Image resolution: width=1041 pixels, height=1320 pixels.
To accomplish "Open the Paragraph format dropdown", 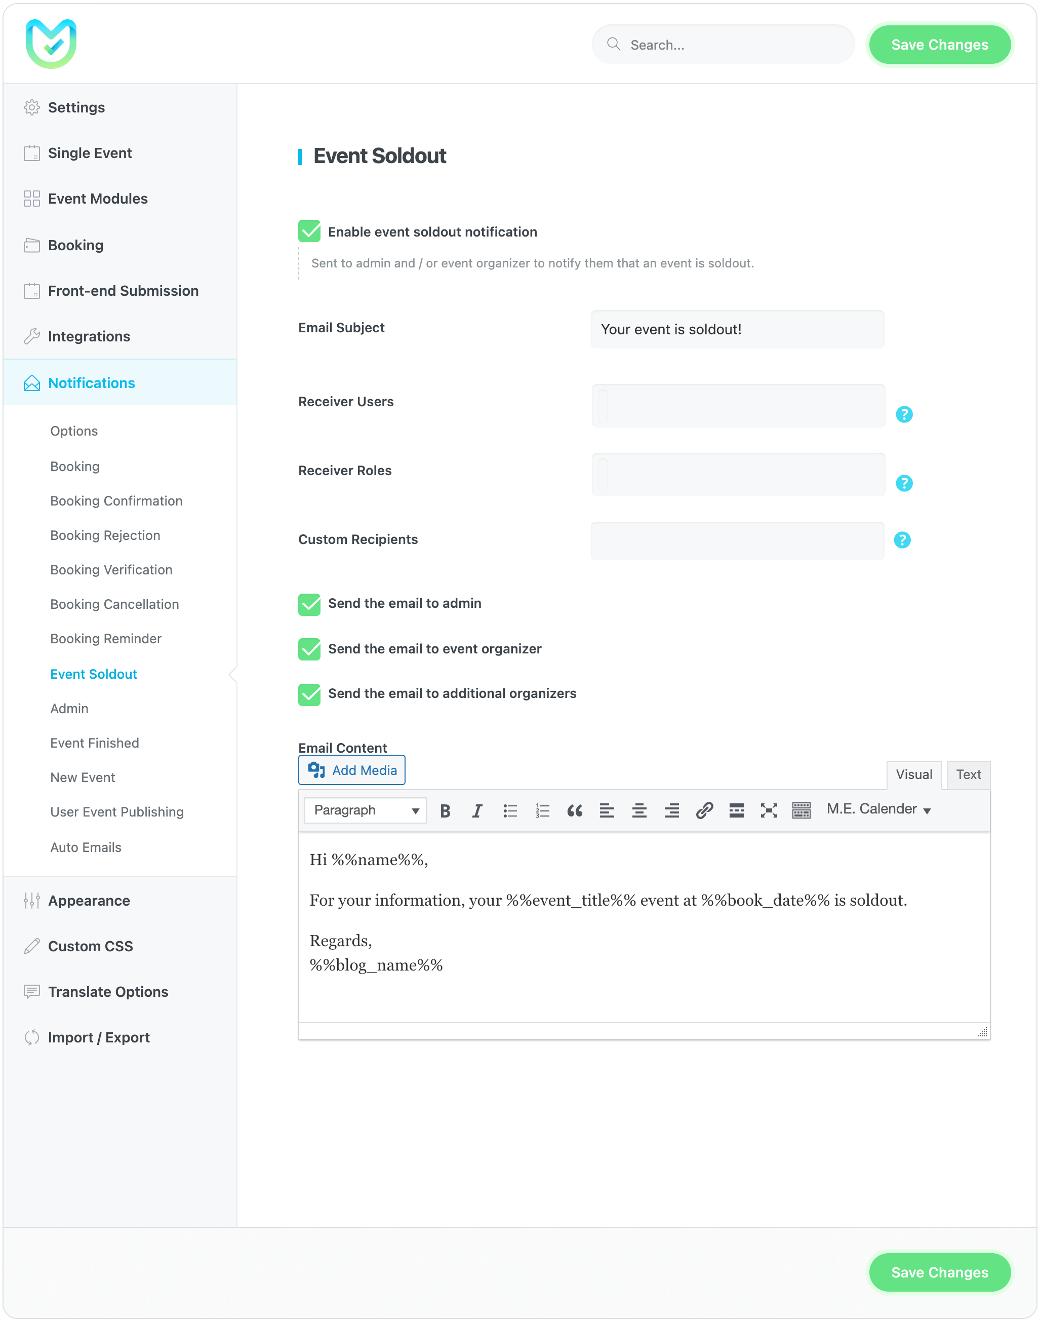I will tap(366, 810).
